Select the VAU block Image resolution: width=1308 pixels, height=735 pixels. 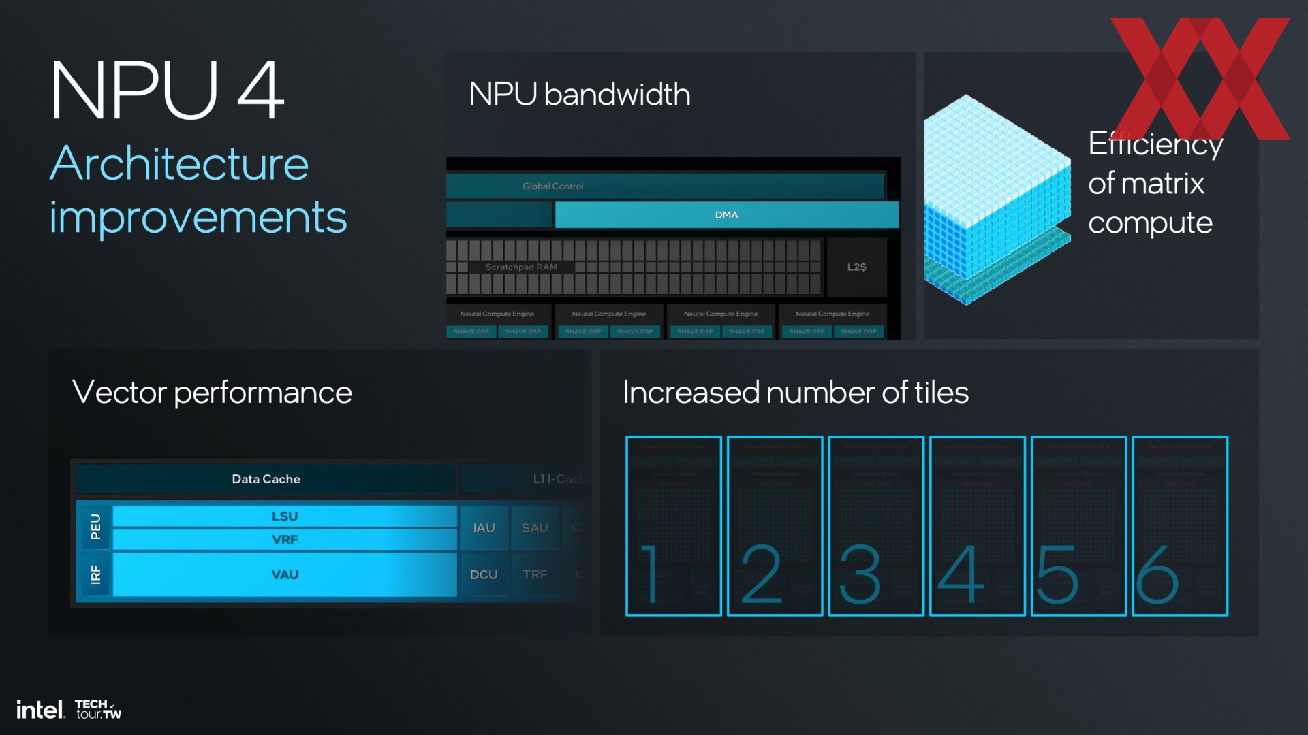pos(285,575)
